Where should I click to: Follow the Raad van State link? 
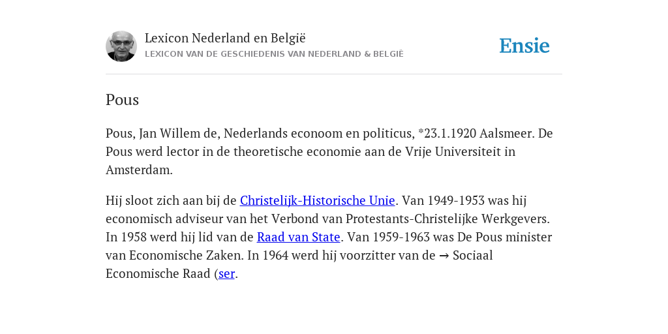pyautogui.click(x=298, y=237)
